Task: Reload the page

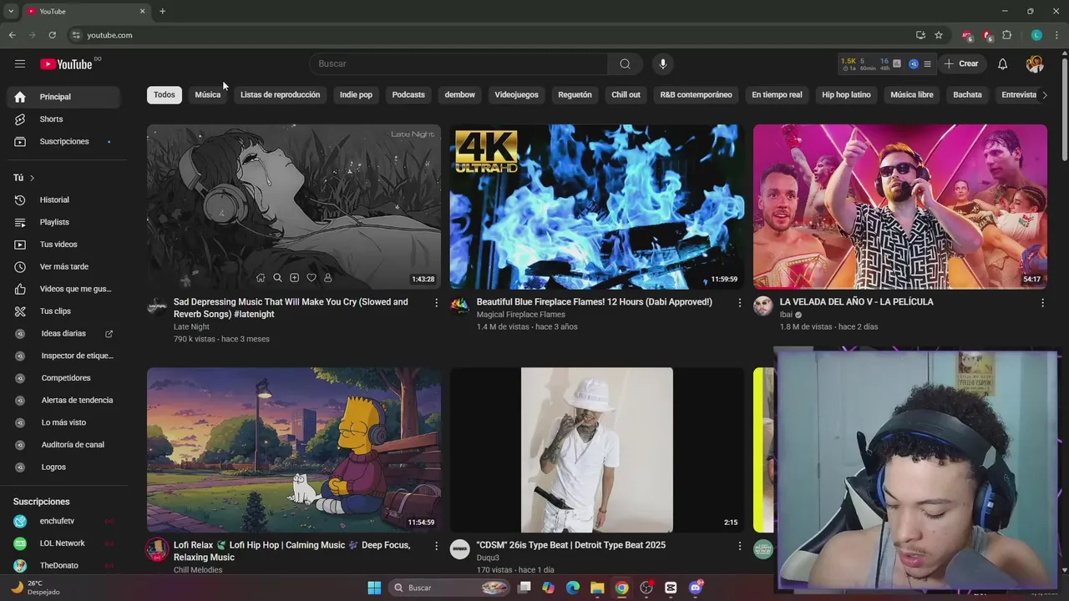Action: point(52,35)
